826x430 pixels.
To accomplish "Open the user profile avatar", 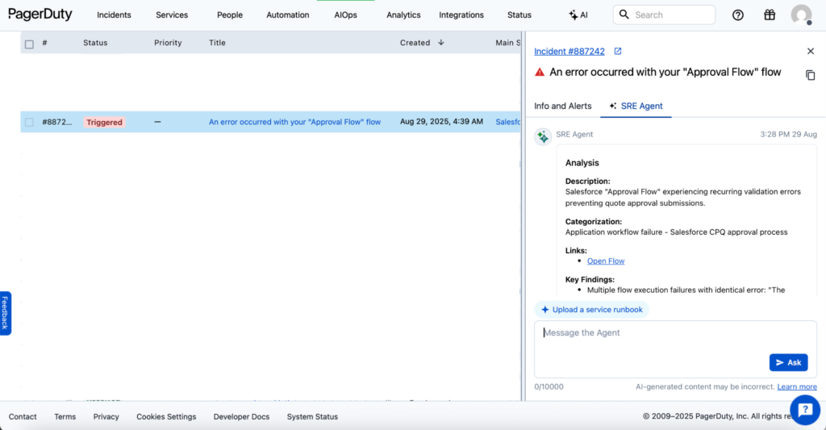I will (801, 15).
